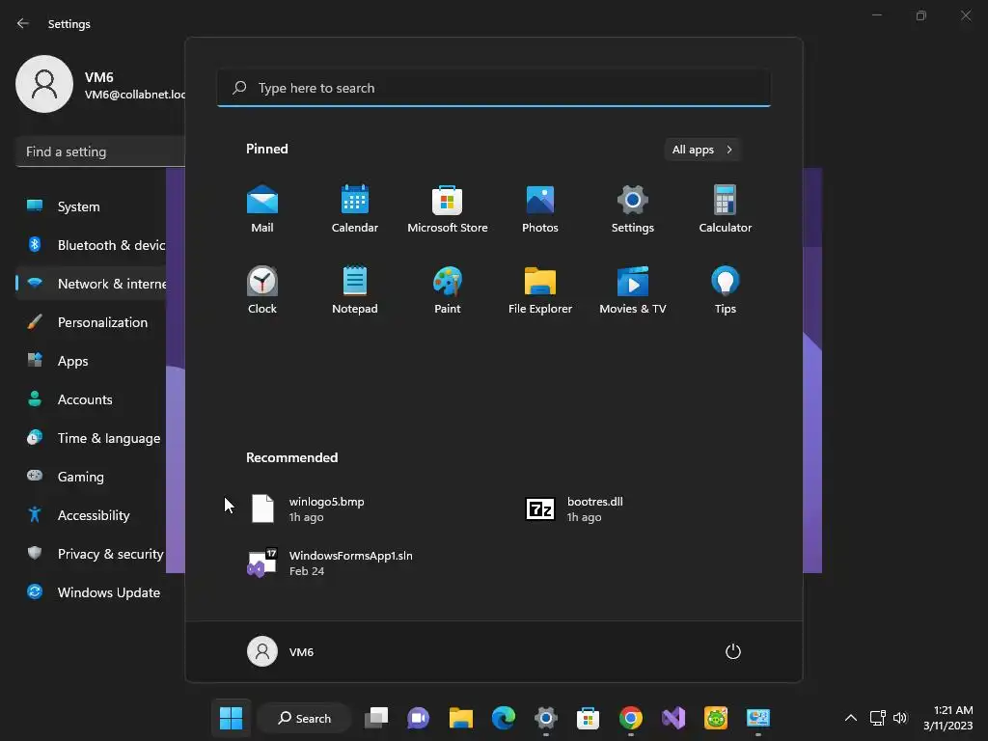This screenshot has height=741, width=988.
Task: Open Apps settings category
Action: click(x=92, y=361)
